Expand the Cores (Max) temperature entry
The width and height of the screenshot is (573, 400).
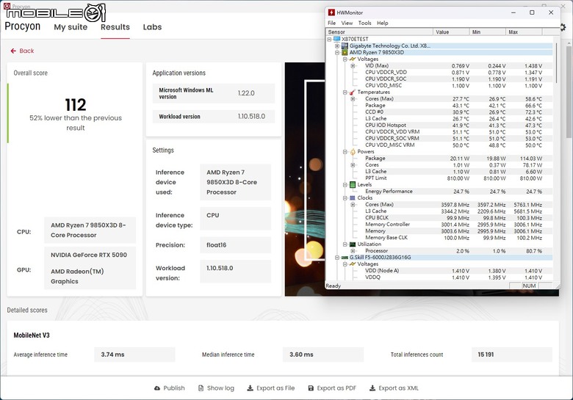point(353,99)
